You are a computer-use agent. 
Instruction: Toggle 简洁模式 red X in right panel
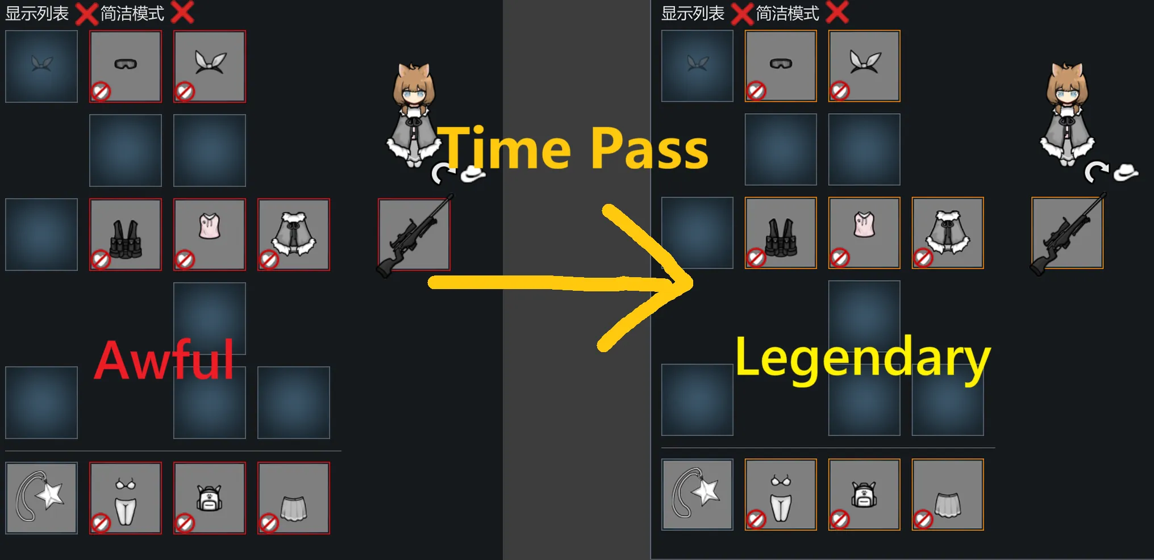pos(837,12)
